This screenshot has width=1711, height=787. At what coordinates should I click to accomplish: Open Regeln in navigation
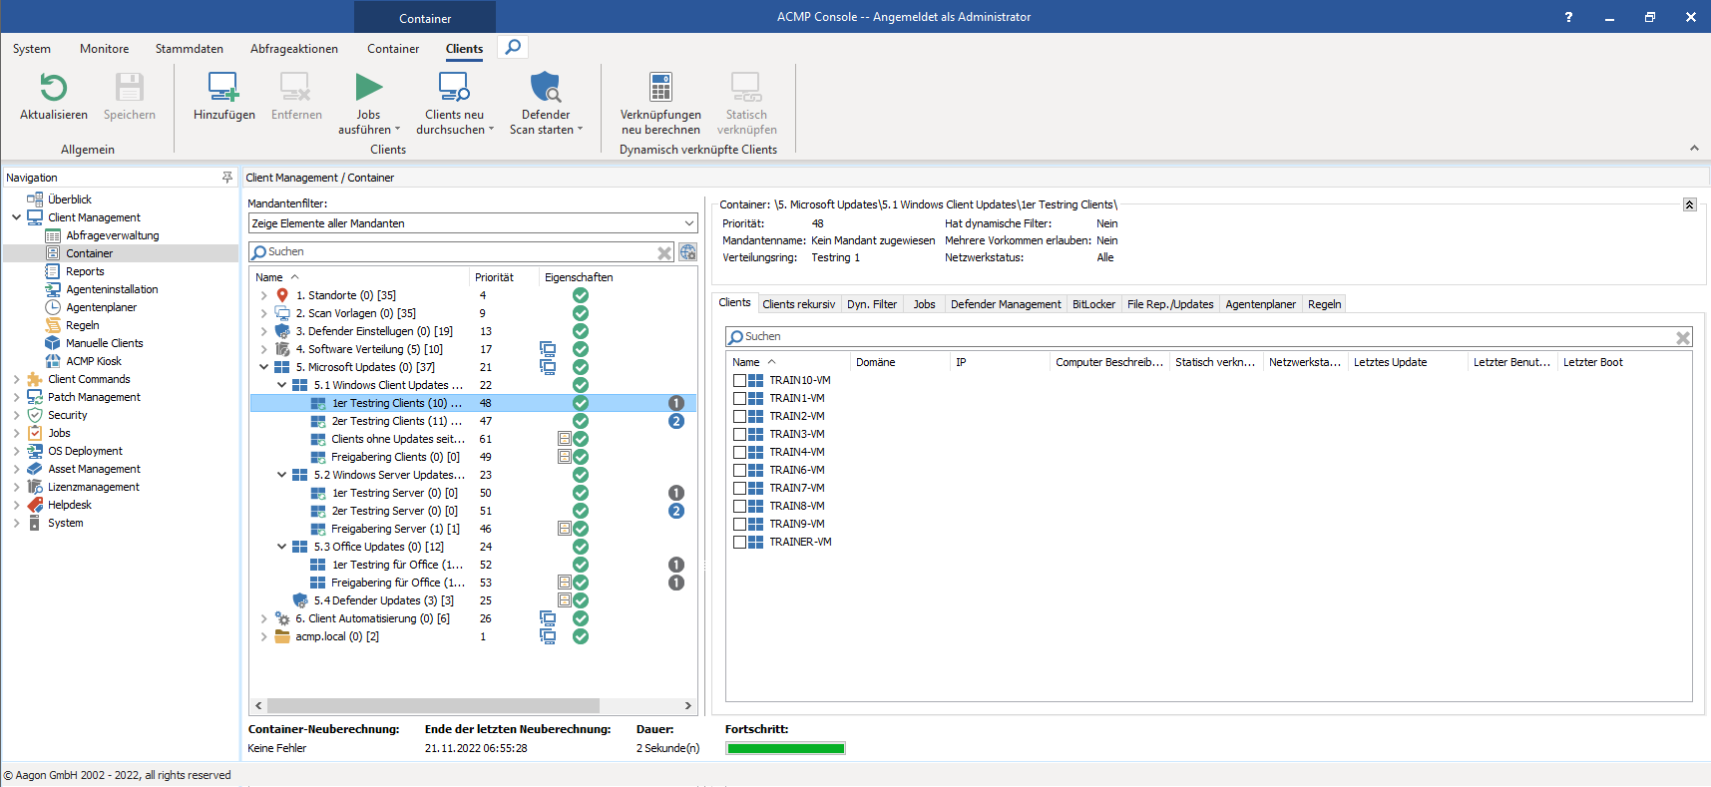(82, 325)
